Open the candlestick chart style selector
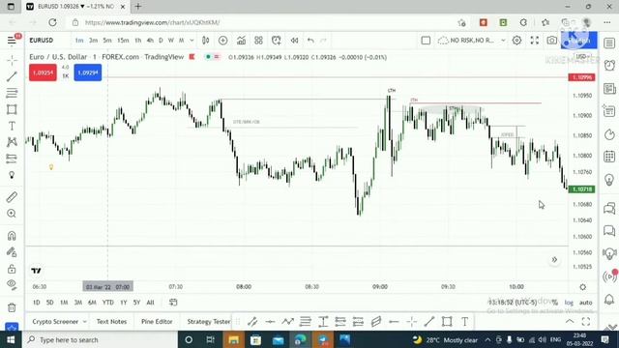Viewport: 619px width, 348px height. pos(205,41)
